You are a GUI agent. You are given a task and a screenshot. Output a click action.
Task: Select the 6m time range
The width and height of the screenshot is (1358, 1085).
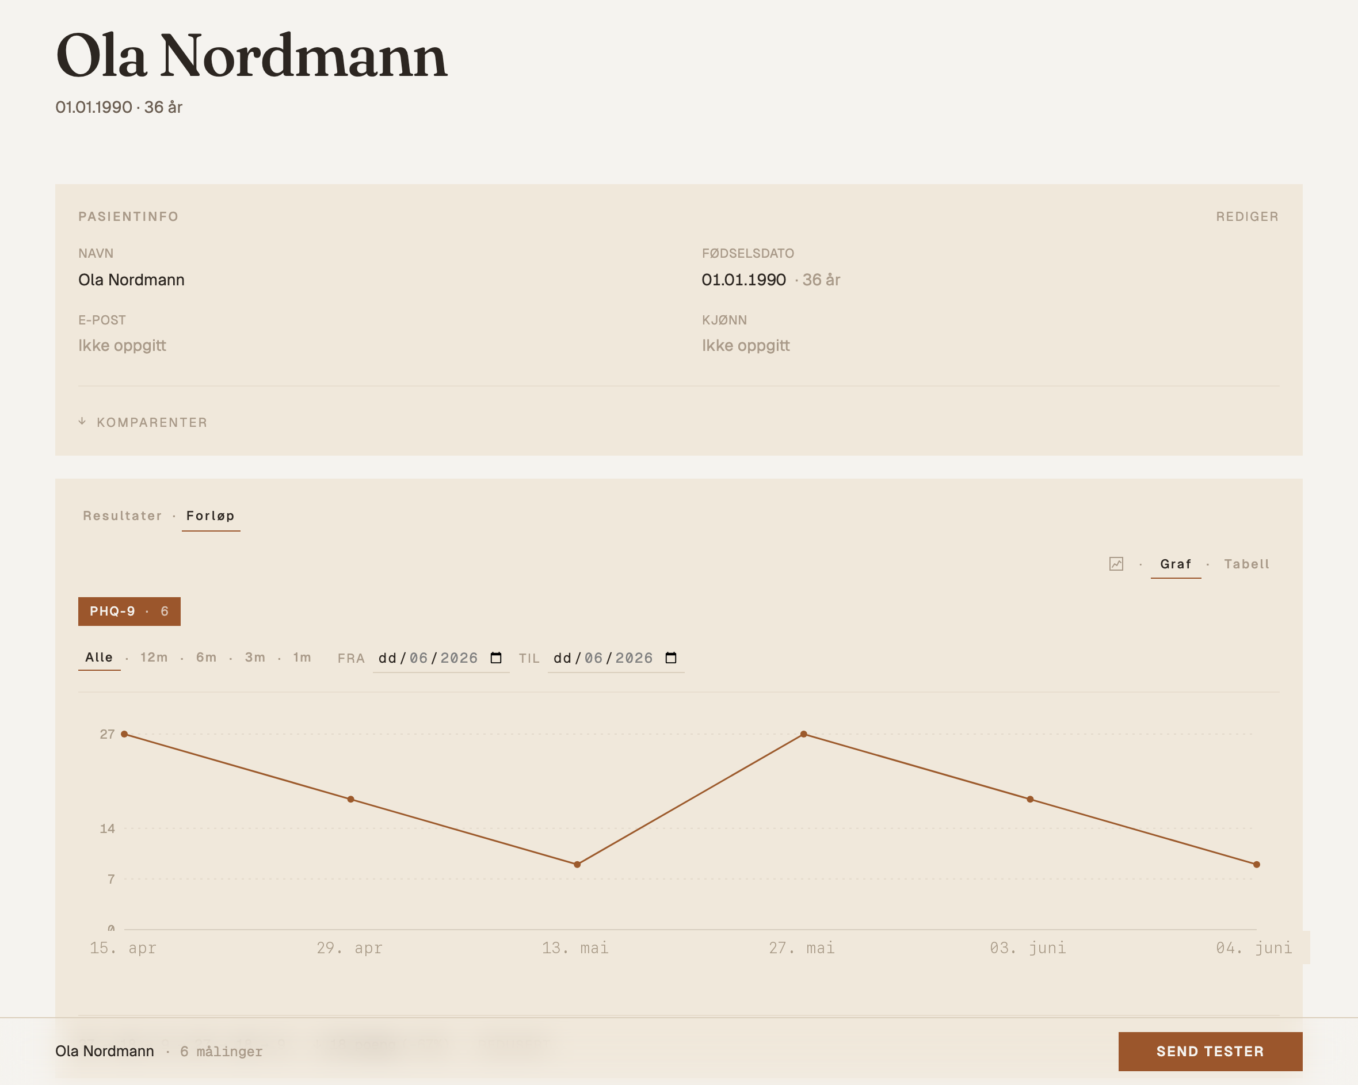coord(206,658)
